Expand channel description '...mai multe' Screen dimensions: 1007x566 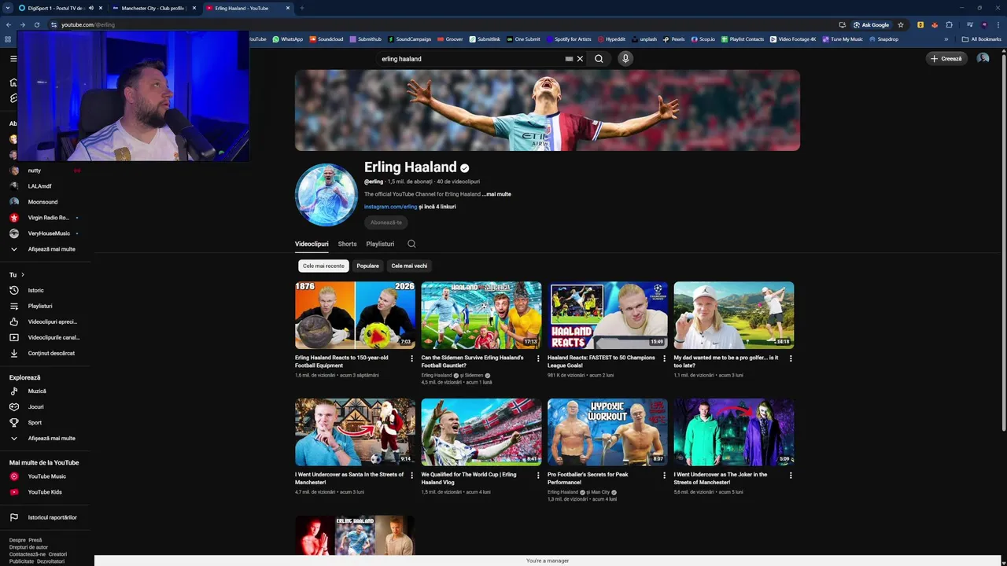click(496, 194)
